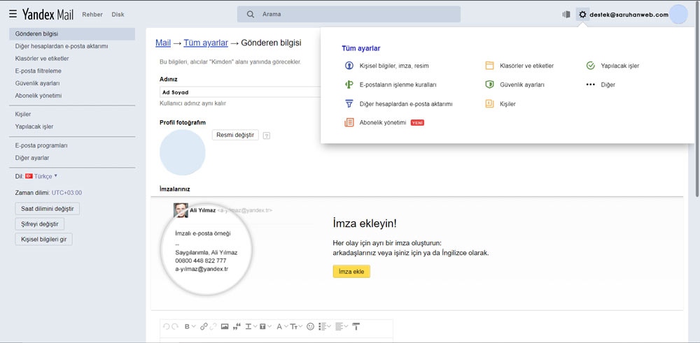Screen dimensions: 700x343
Task: Click the Resmi değiştir button
Action: [x=235, y=135]
